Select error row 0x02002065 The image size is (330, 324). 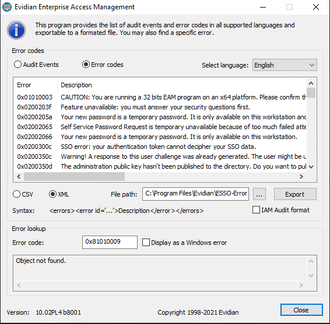coord(160,127)
